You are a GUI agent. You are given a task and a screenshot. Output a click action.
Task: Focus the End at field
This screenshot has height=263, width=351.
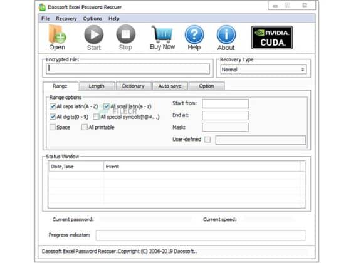coord(225,115)
